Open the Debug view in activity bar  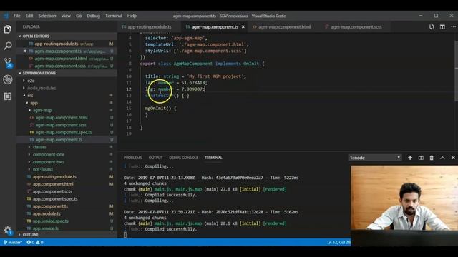(x=8, y=79)
